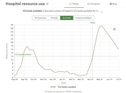
Task: Click the 'ICU beds available' line label
Action: 23,55
